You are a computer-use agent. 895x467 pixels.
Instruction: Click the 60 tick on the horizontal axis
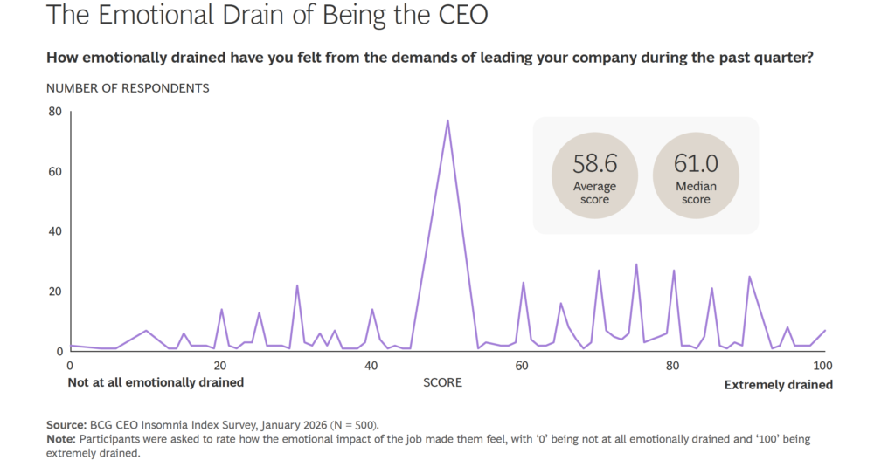(522, 366)
